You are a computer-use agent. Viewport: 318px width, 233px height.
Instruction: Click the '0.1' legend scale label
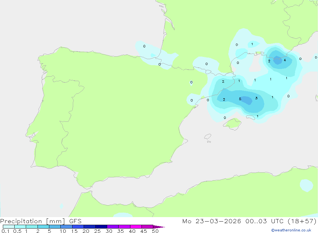click(x=5, y=231)
